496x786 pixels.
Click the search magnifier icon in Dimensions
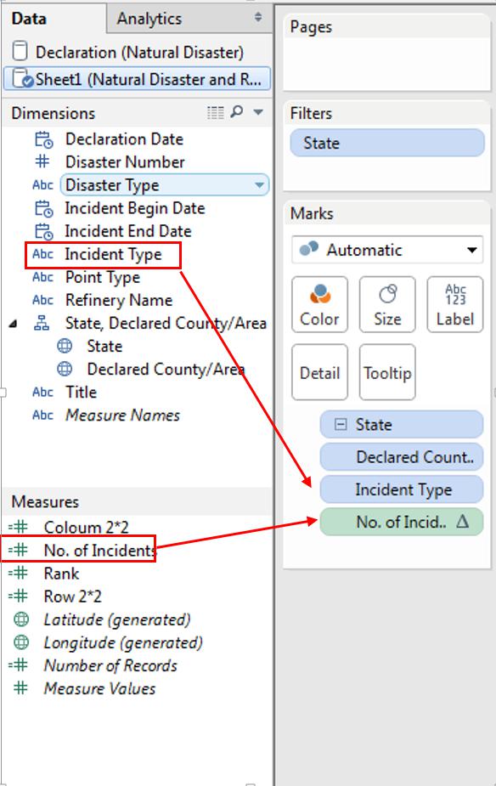[x=236, y=112]
